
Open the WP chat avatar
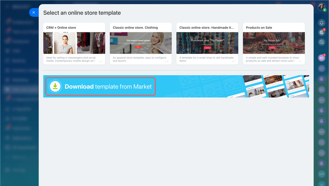tap(322, 174)
